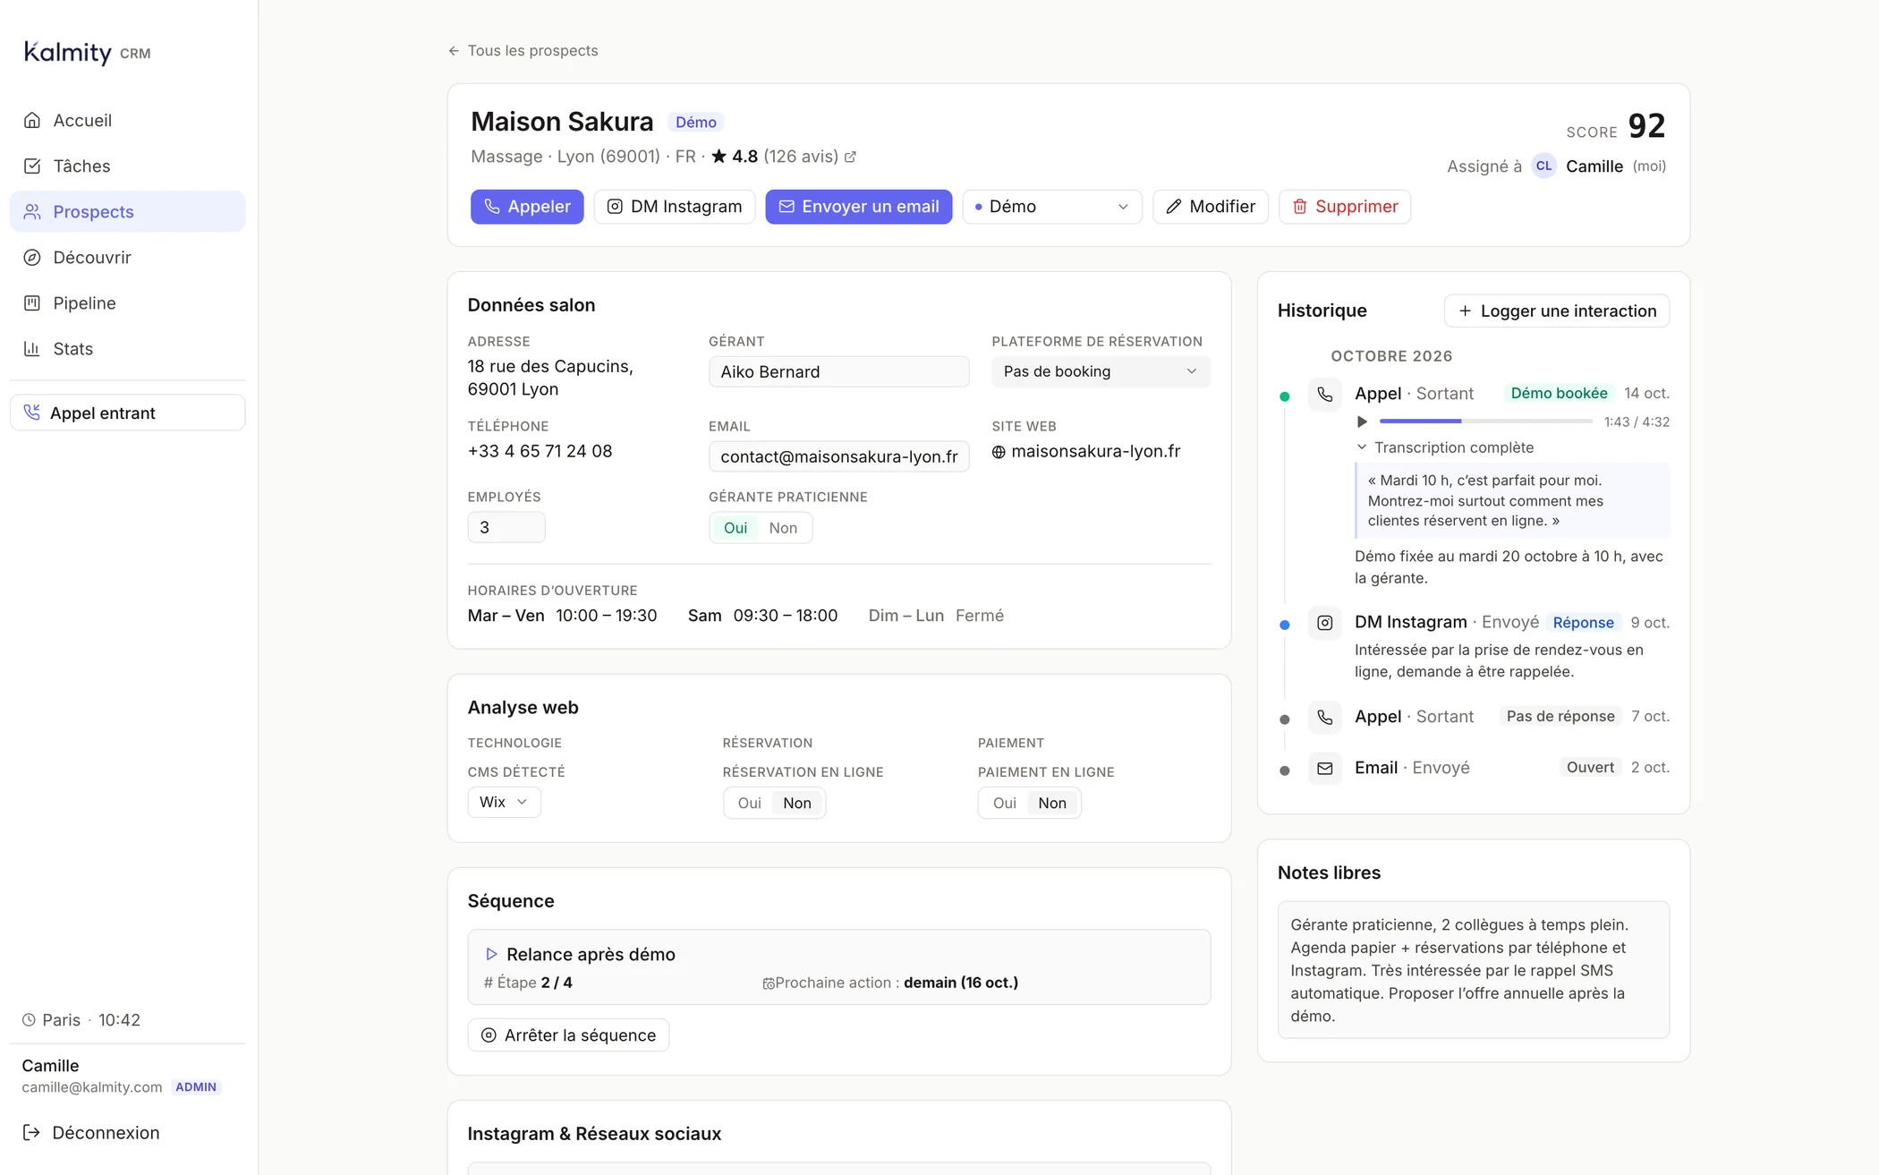Viewport: 1879px width, 1175px height.
Task: Click inside the Notes libres text area
Action: click(1474, 970)
